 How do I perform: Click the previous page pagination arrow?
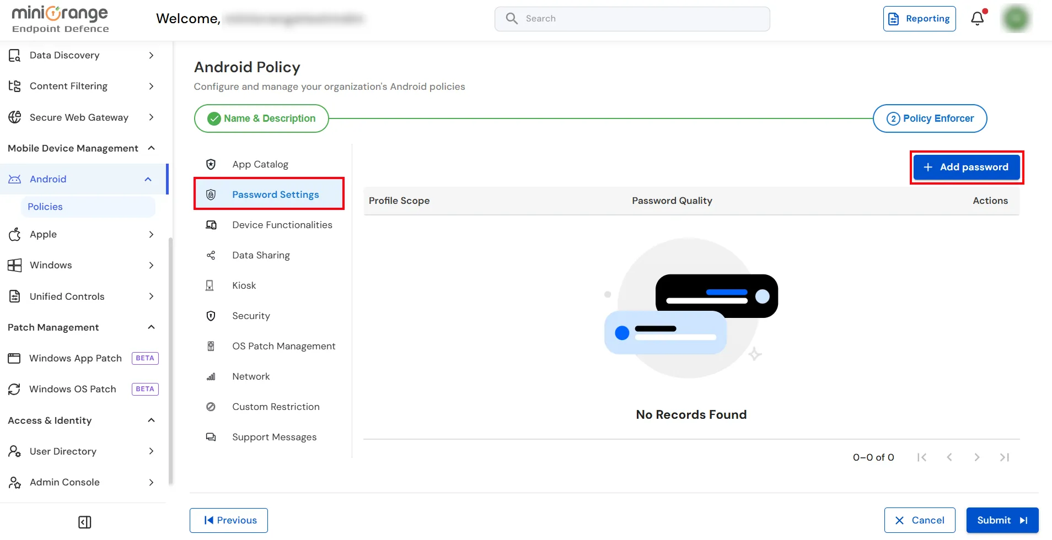(x=949, y=457)
